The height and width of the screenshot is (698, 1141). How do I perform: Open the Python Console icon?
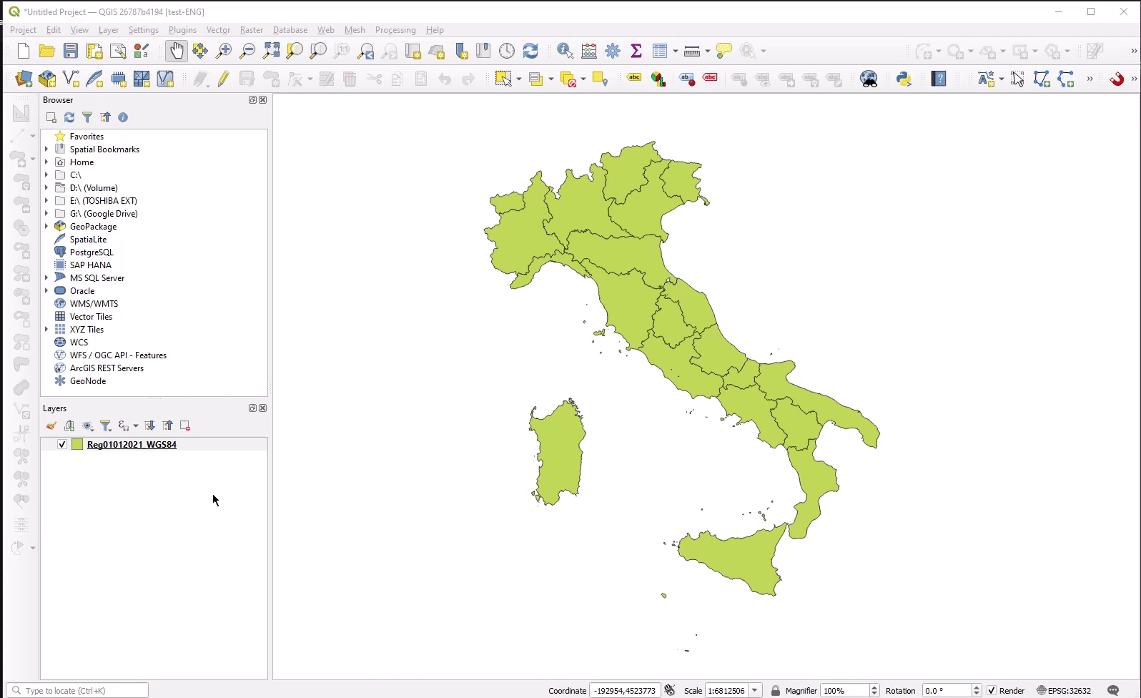tap(904, 79)
